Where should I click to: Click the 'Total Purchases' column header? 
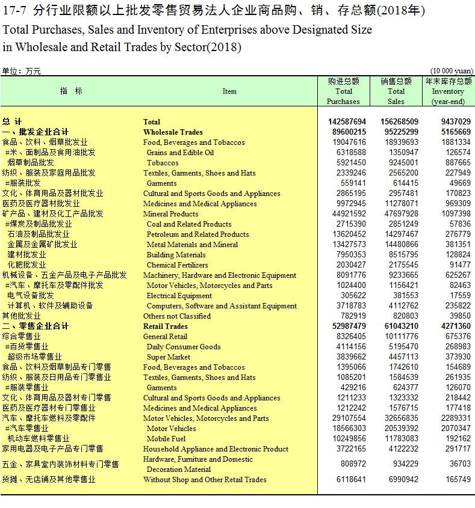(344, 91)
